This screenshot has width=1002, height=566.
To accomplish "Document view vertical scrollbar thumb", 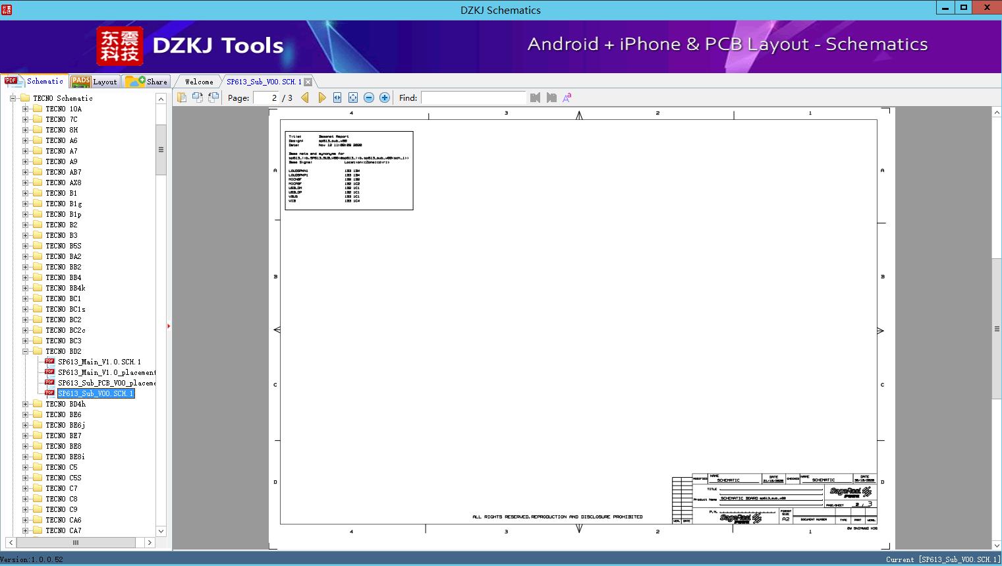I will [997, 329].
